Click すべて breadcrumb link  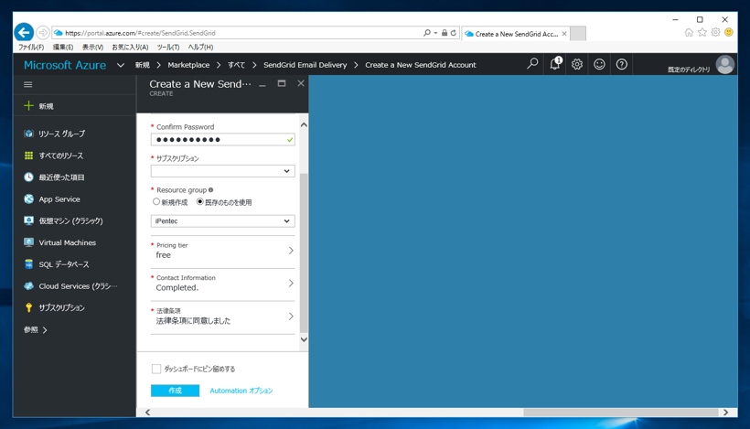(x=236, y=65)
